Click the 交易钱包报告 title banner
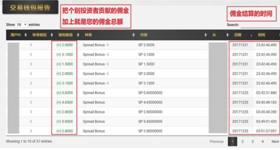 coord(30,8)
